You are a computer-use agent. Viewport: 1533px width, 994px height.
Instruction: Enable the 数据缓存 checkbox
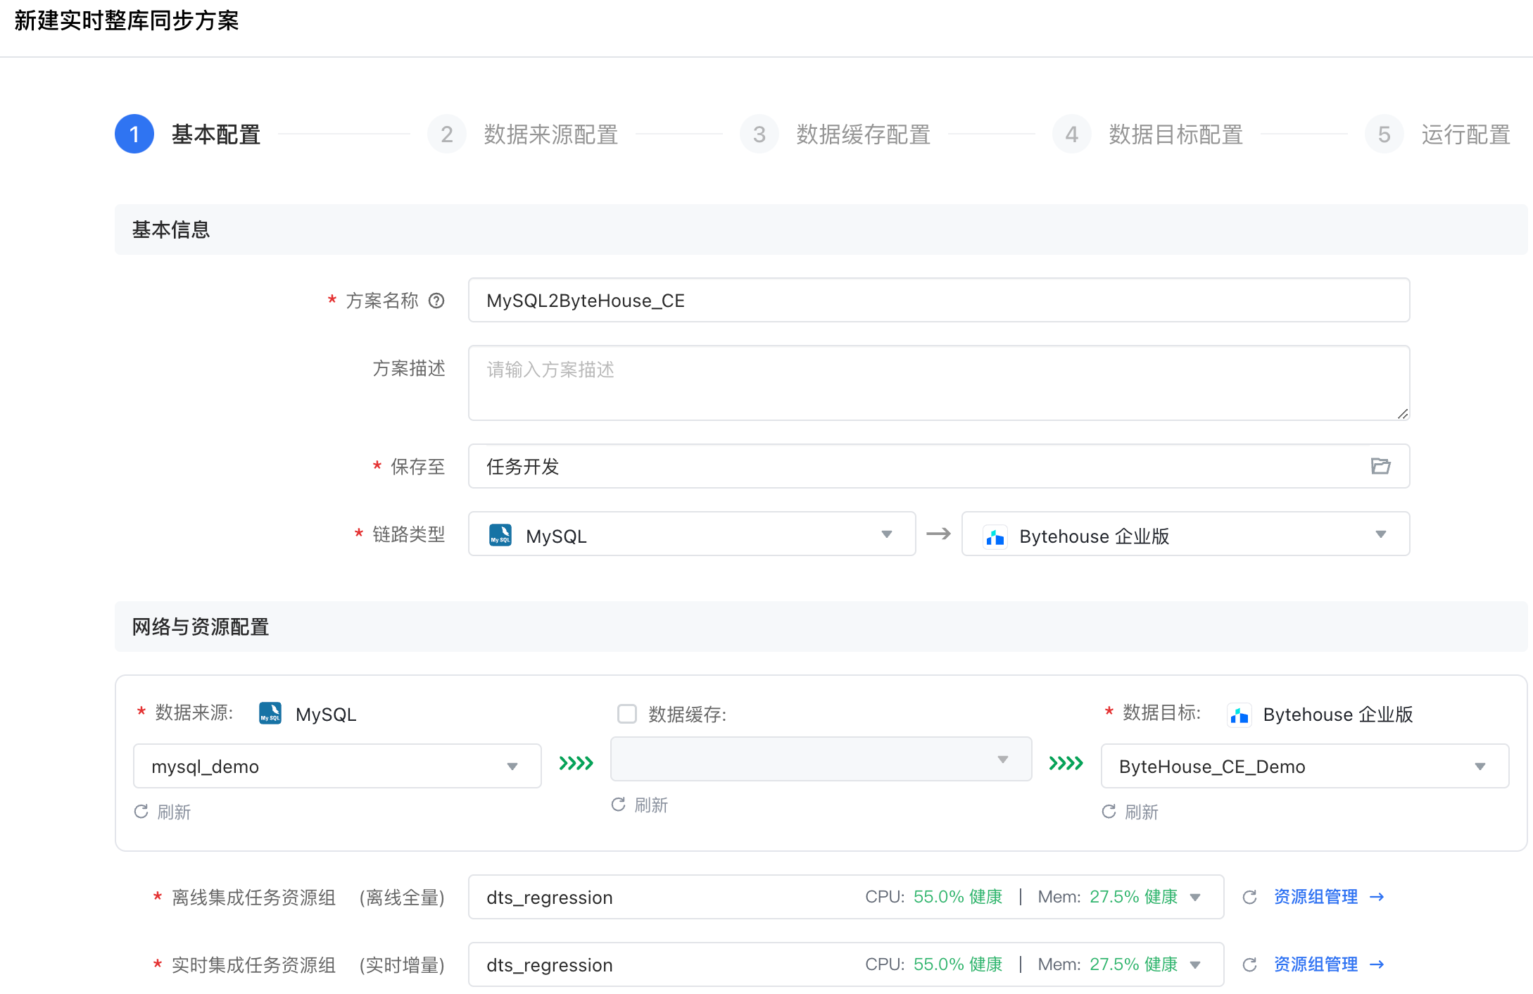[627, 714]
